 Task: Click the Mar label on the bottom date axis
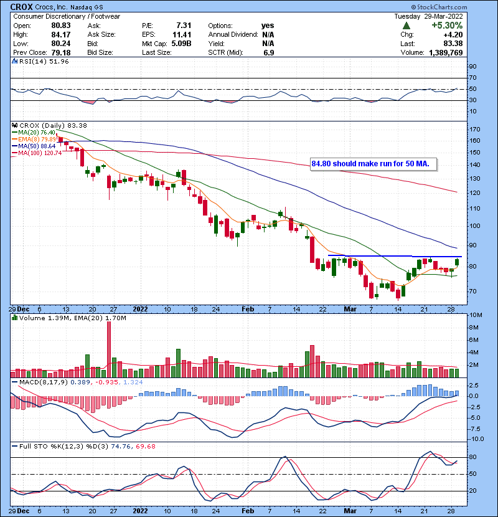pos(350,511)
